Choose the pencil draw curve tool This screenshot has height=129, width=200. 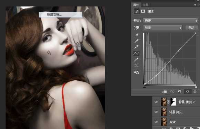coord(136,60)
